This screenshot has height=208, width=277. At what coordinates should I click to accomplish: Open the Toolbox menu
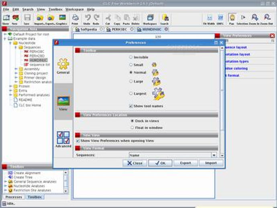point(55,9)
